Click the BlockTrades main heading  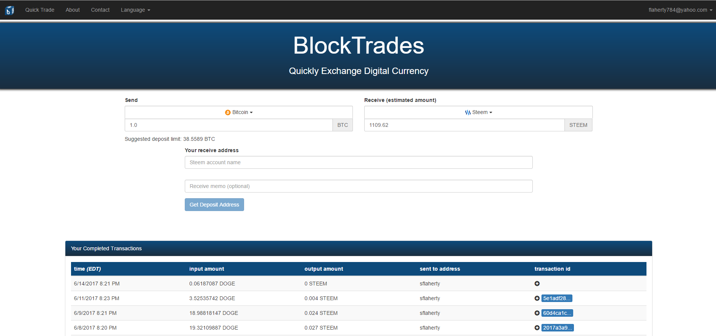click(359, 45)
